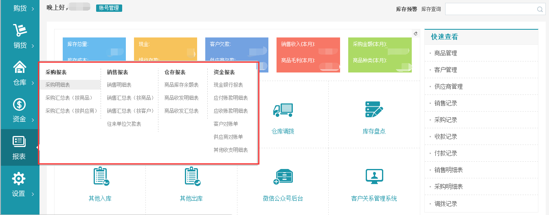Screen dimensions: 549x215
Task: Click the 其他出库 clipboard icon
Action: coord(191,176)
